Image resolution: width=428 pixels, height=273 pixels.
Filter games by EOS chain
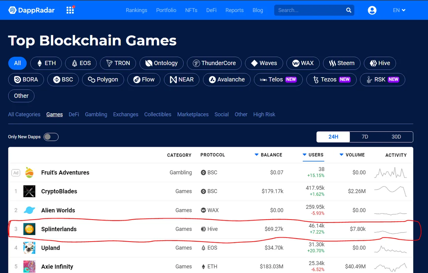point(81,63)
